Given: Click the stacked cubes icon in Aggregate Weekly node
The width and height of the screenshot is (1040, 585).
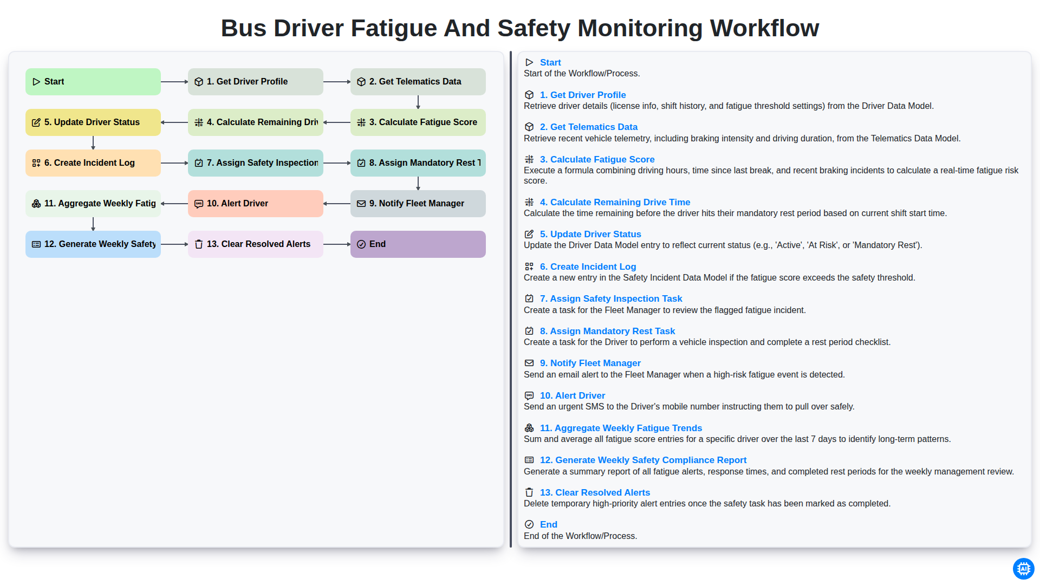Looking at the screenshot, I should pos(36,204).
